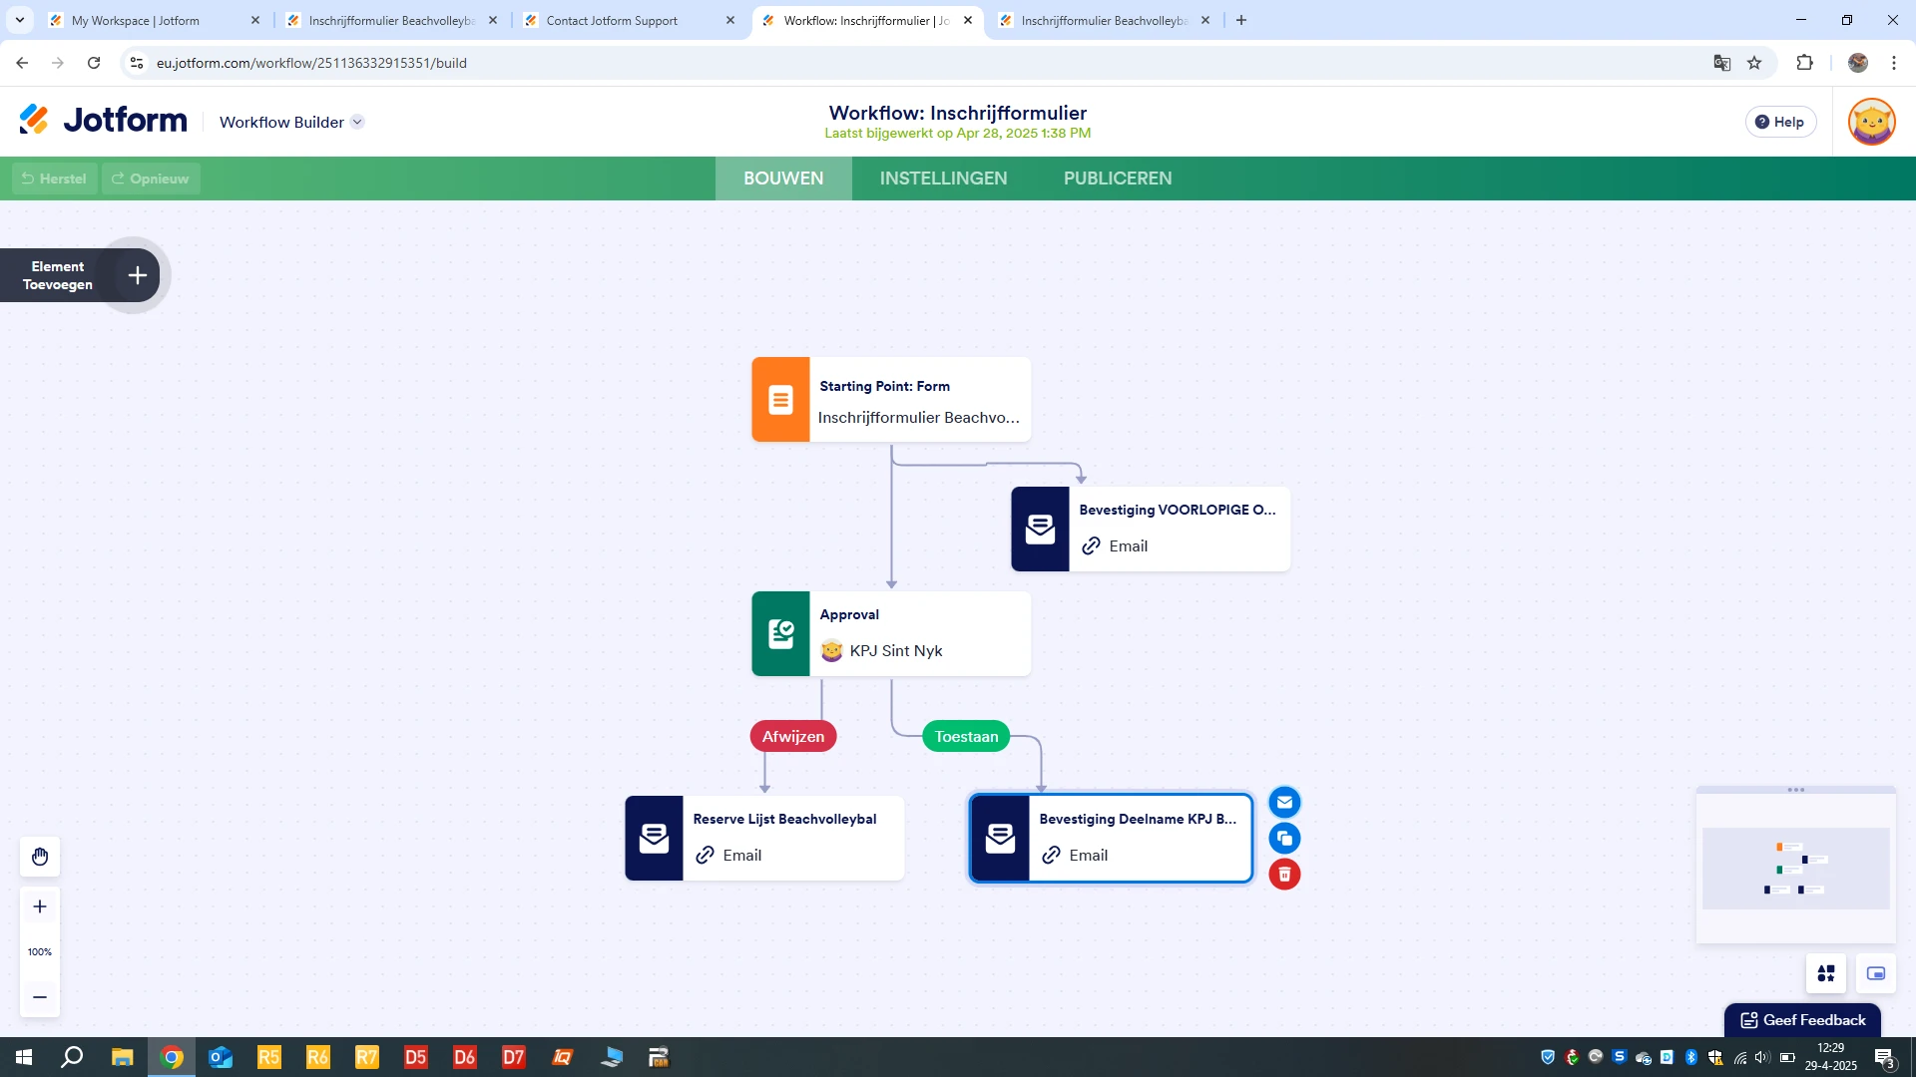The height and width of the screenshot is (1077, 1916).
Task: Select the Approval node KPJ Sint Nyk
Action: coord(889,633)
